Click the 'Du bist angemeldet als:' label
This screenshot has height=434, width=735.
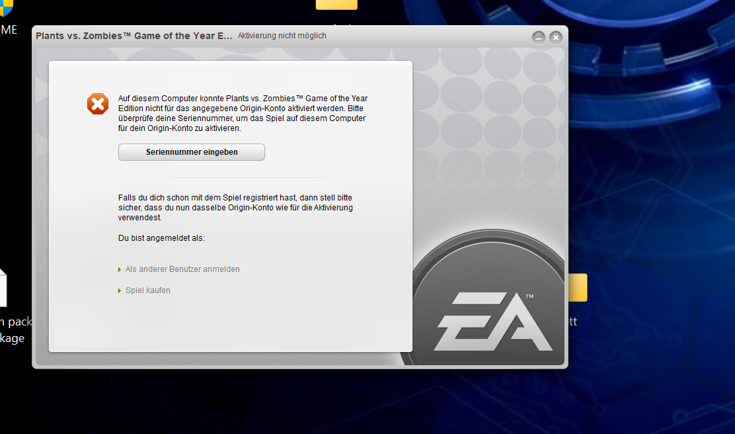[161, 238]
